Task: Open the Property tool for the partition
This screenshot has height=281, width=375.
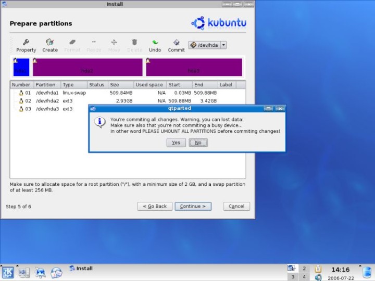Action: (x=26, y=45)
